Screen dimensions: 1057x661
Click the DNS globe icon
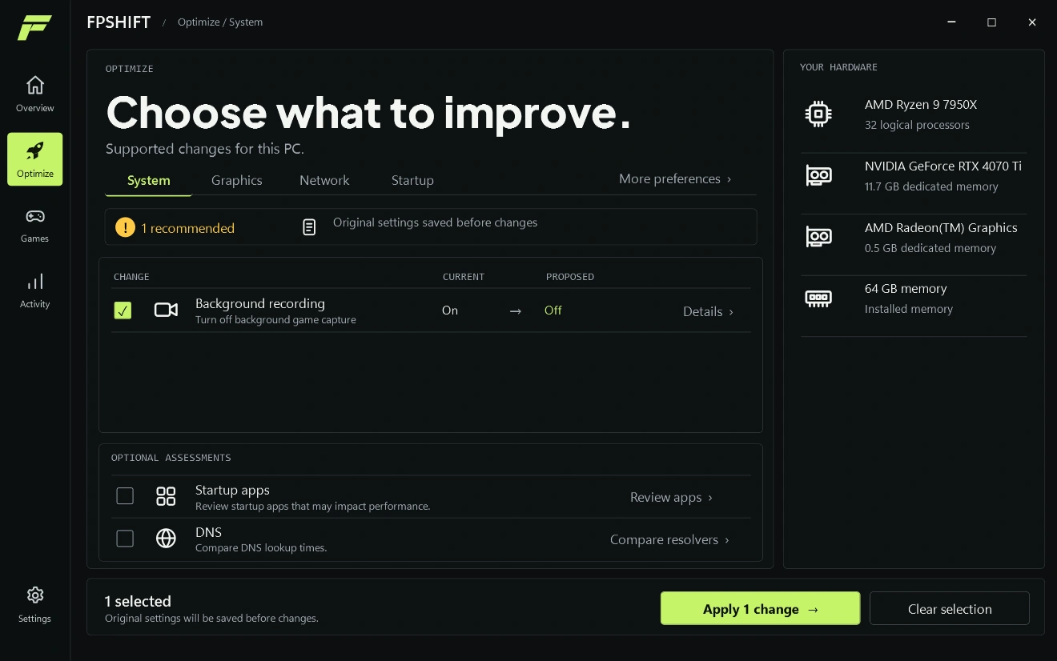click(x=166, y=539)
